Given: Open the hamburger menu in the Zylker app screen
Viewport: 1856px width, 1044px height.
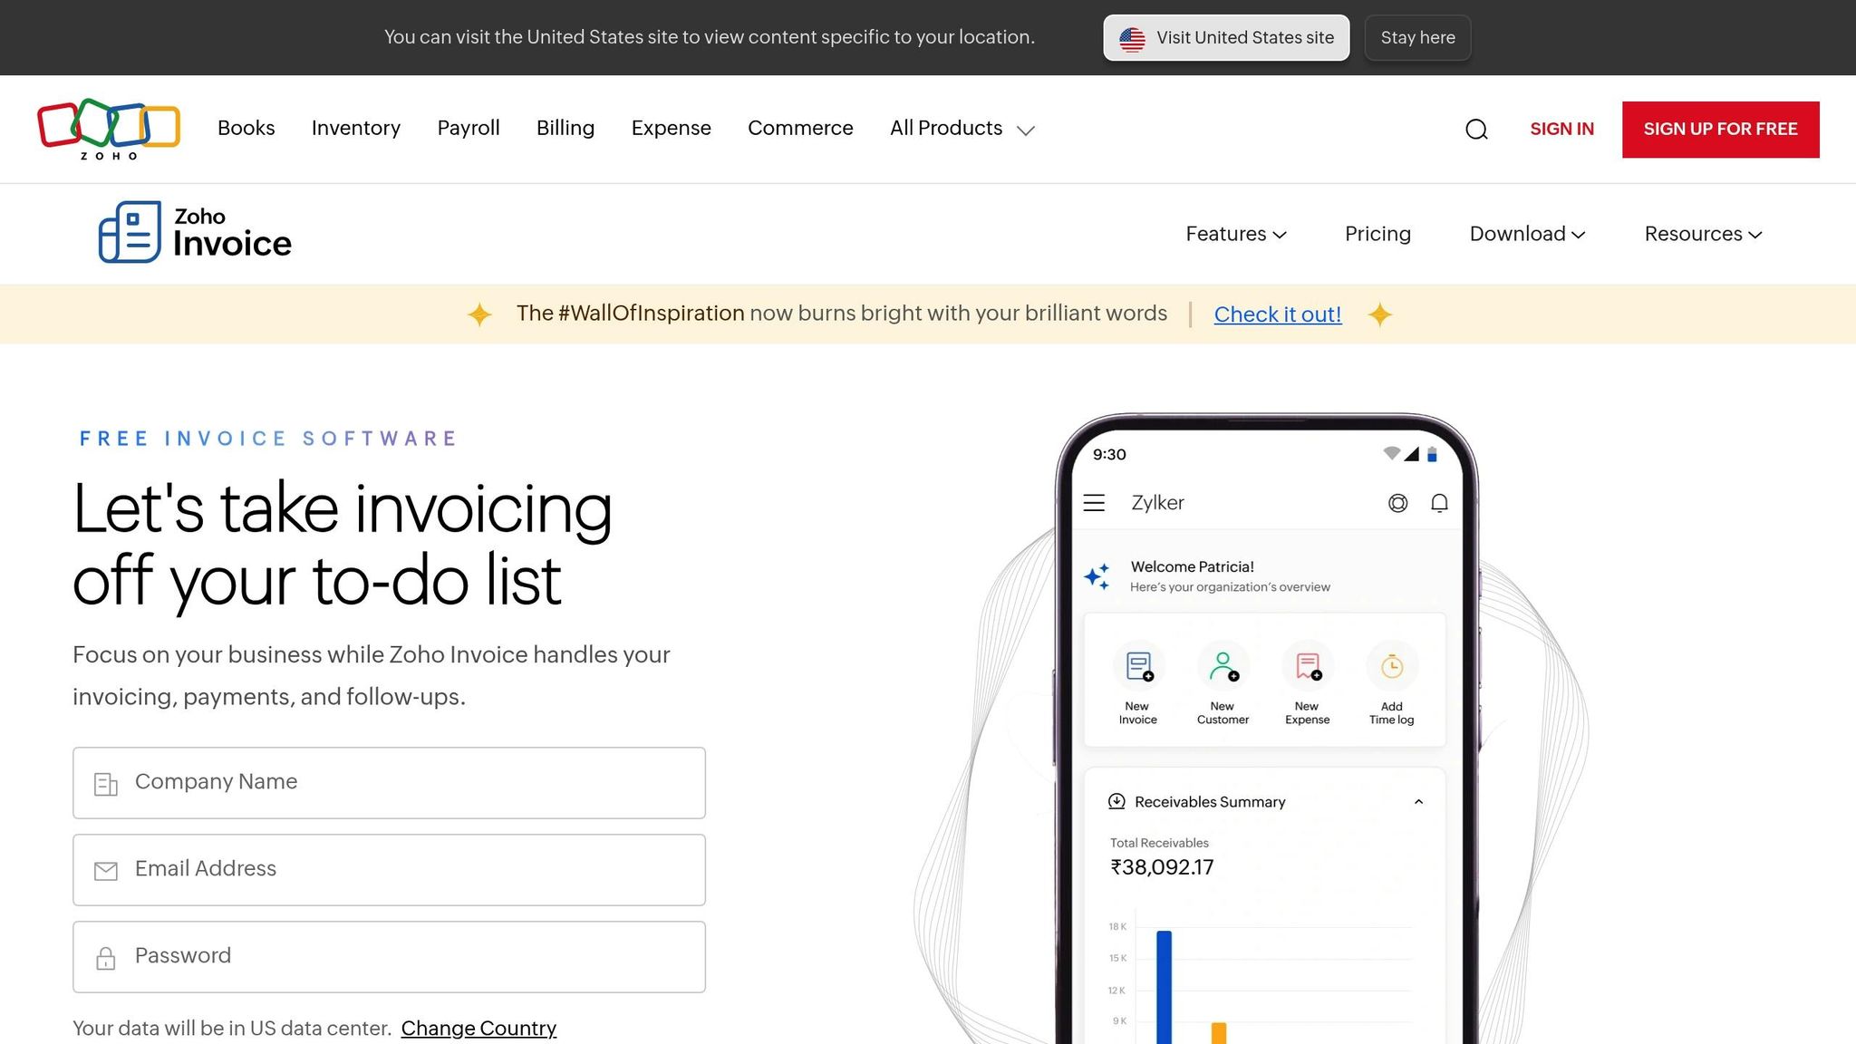Looking at the screenshot, I should coord(1094,502).
